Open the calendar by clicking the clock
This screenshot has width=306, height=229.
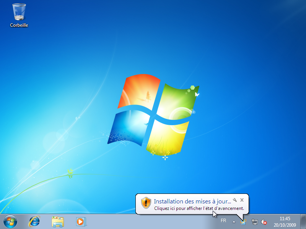click(285, 218)
